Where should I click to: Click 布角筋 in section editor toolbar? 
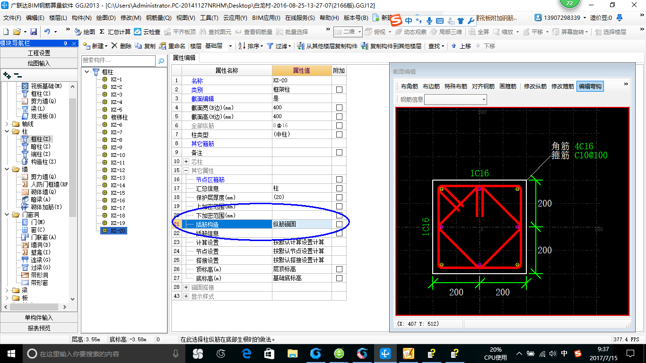[x=410, y=86]
